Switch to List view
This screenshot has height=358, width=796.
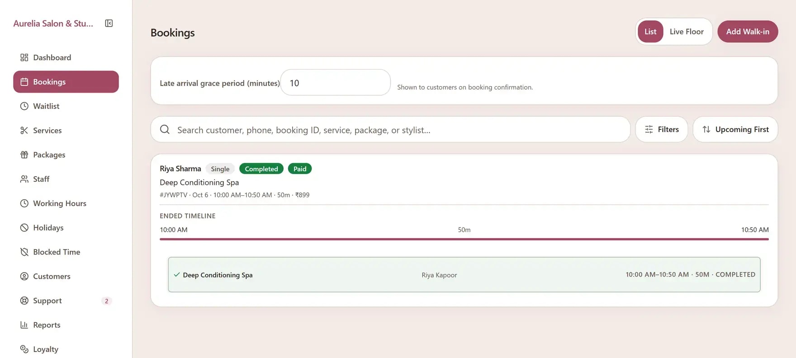pos(650,32)
